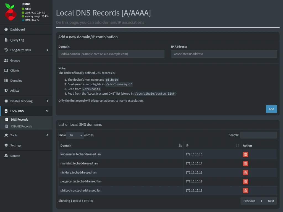Screen dimensions: 283x212
Task: Delete the nickfury.techaddressed.lan DNS record
Action: coord(245,172)
